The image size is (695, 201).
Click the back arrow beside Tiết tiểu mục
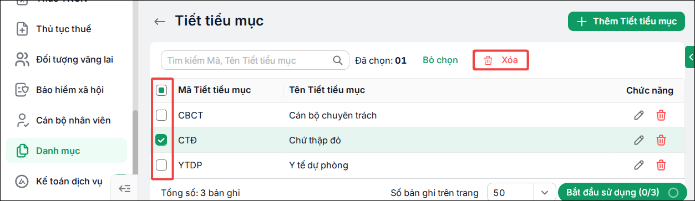[x=160, y=22]
